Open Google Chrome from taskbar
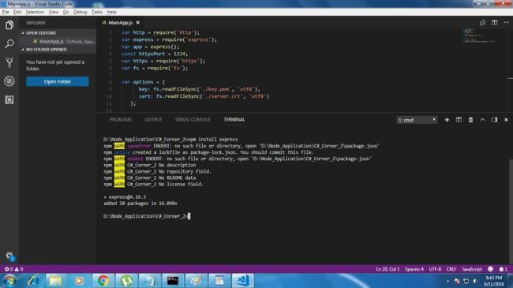Viewport: 513px width, 288px height. point(103,281)
